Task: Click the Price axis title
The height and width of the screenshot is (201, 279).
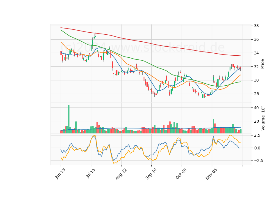Action: tap(262, 64)
